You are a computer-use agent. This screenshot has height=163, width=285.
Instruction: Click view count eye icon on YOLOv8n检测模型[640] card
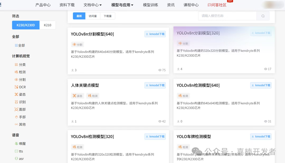point(265,121)
